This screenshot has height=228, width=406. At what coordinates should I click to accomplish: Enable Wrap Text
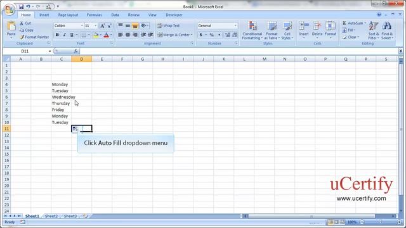[169, 25]
